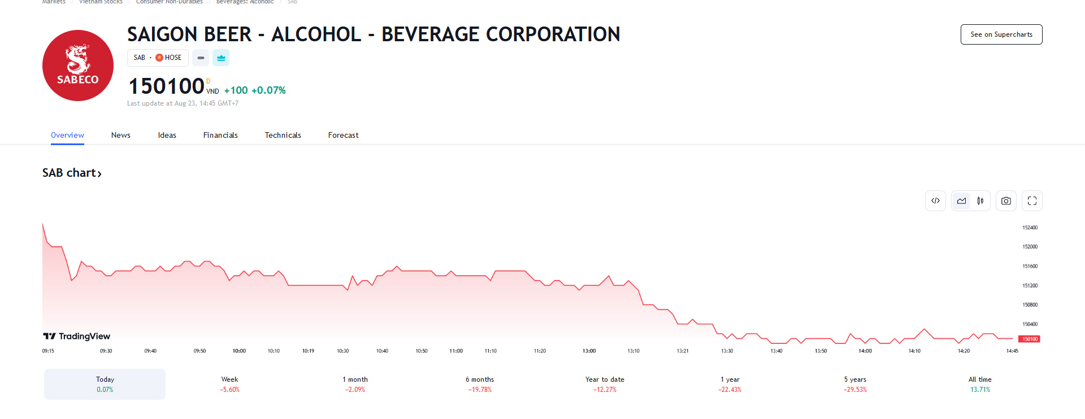1085x419 pixels.
Task: Click the red 150100 price label
Action: pos(1029,339)
